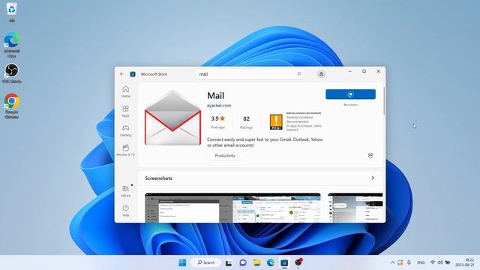Expand the hidden tray icons chevron
The height and width of the screenshot is (270, 480).
coord(392,262)
